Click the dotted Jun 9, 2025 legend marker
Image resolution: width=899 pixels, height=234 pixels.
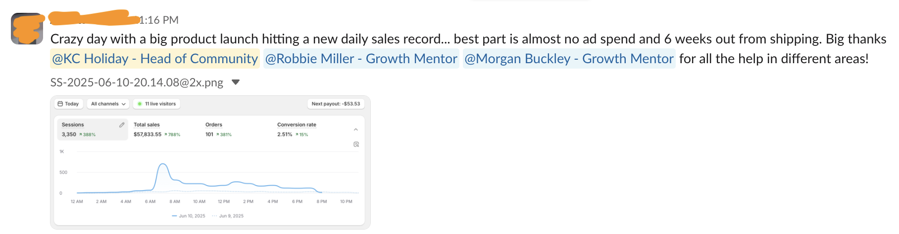tap(214, 216)
